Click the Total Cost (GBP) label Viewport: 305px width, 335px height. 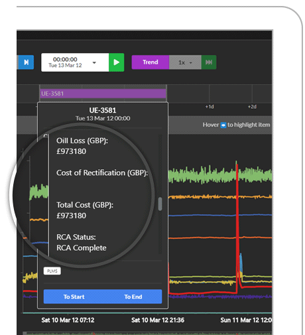pyautogui.click(x=85, y=205)
